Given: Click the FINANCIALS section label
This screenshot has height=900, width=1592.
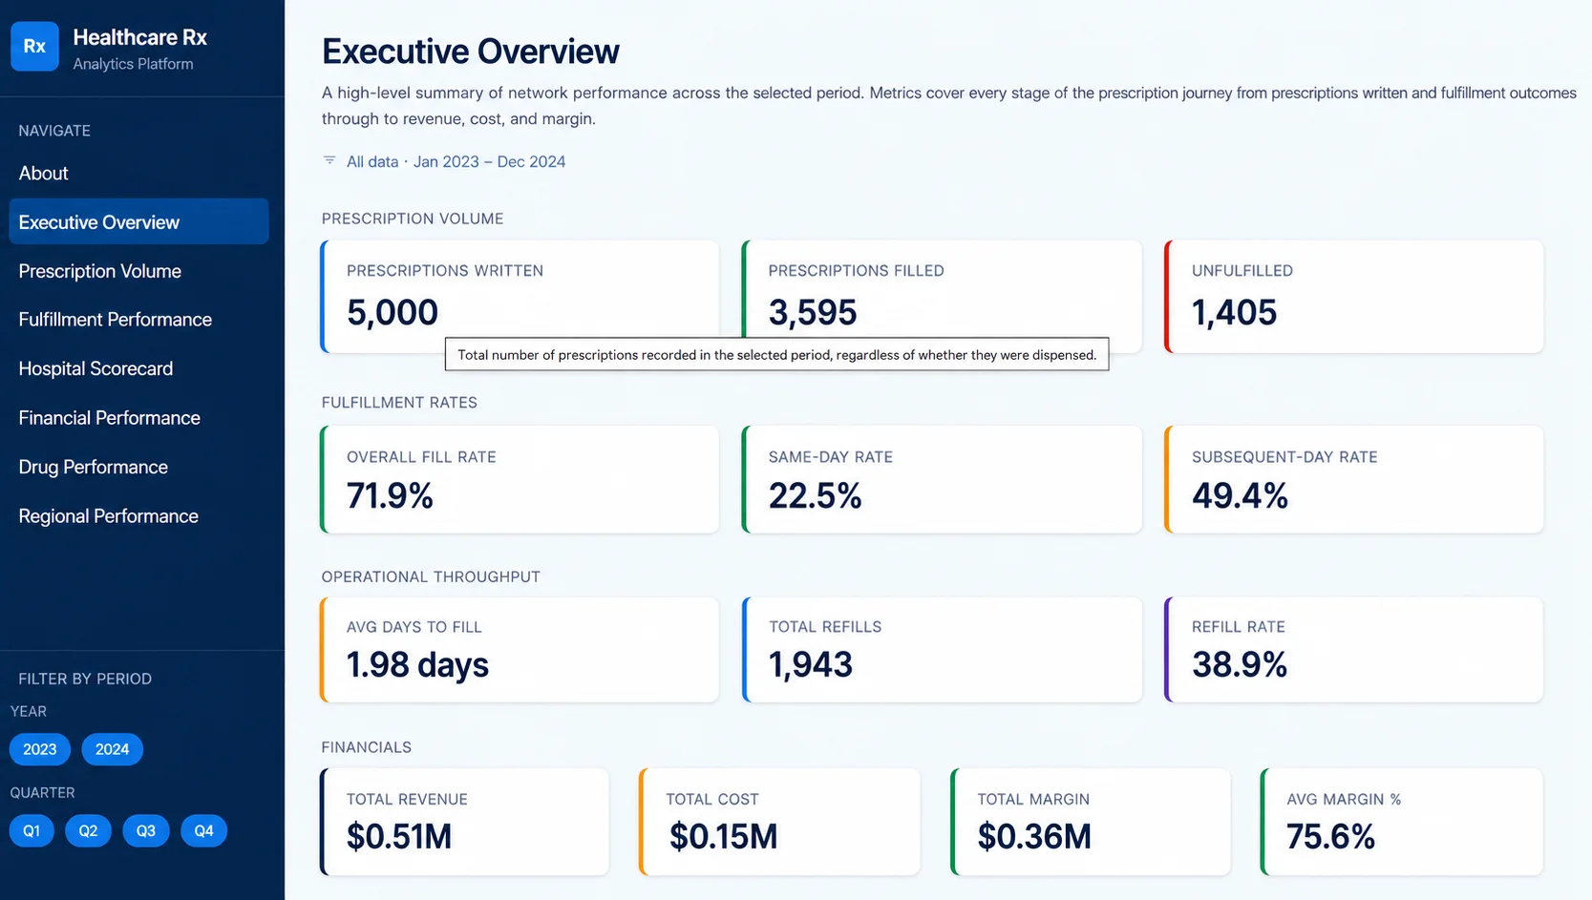Looking at the screenshot, I should pyautogui.click(x=367, y=747).
